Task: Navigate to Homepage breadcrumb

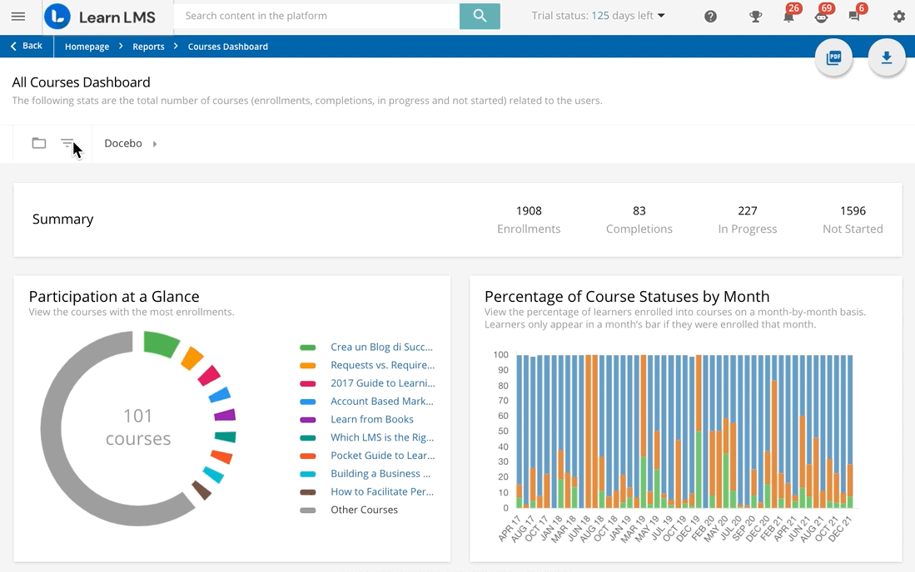Action: (87, 47)
